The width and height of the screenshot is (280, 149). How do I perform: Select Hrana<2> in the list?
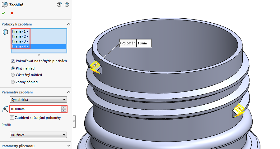[x=20, y=36]
